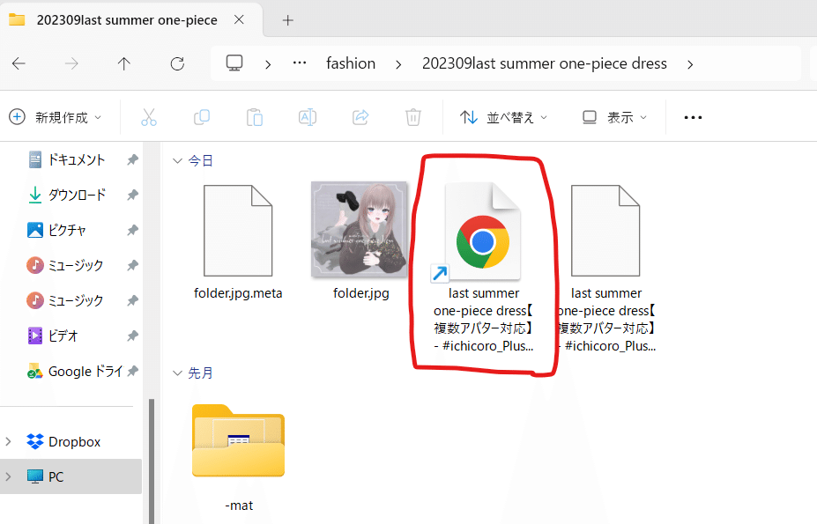Screen dimensions: 817x524
Task: Click the copy icon in toolbar
Action: 202,117
